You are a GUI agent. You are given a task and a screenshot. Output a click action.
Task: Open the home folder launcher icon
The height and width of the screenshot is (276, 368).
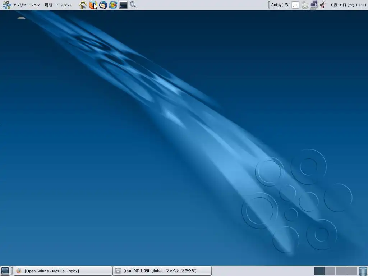(83, 5)
